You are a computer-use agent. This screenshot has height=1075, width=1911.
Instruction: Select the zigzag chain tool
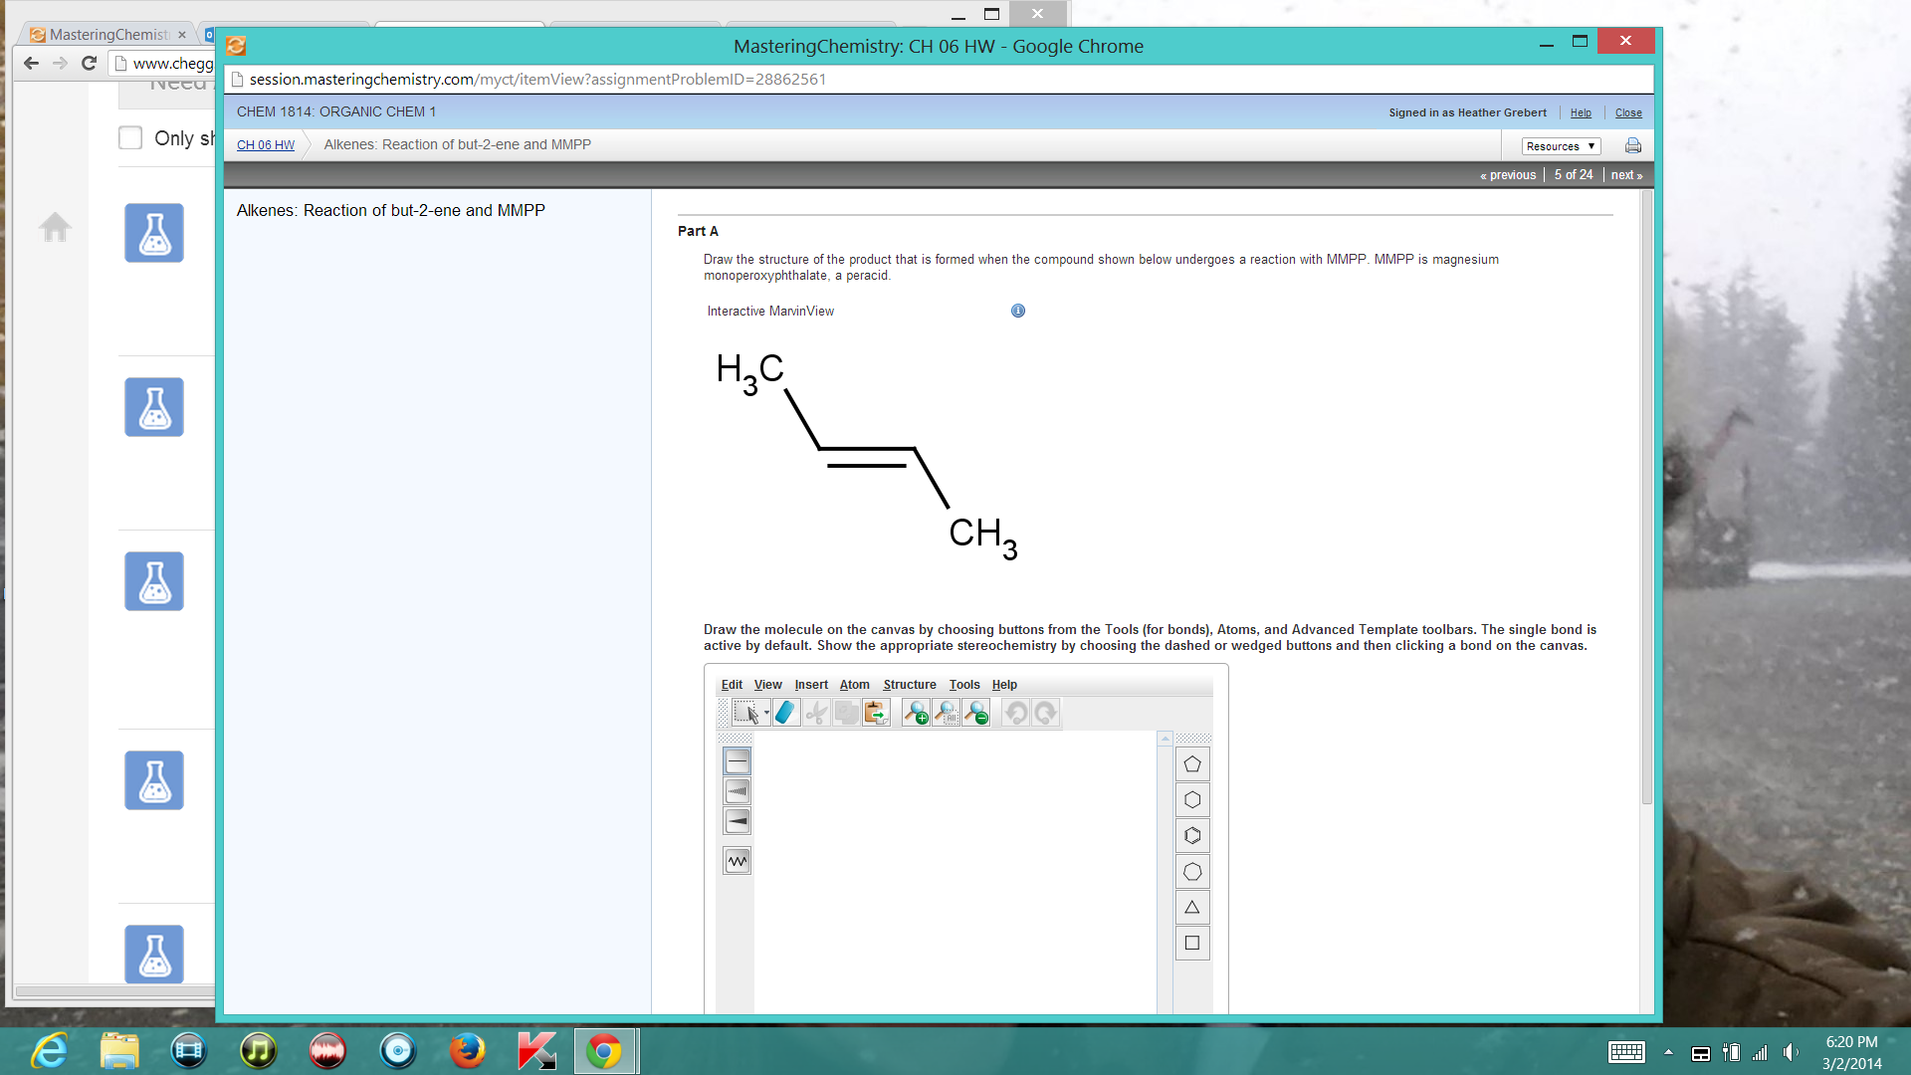(x=738, y=861)
